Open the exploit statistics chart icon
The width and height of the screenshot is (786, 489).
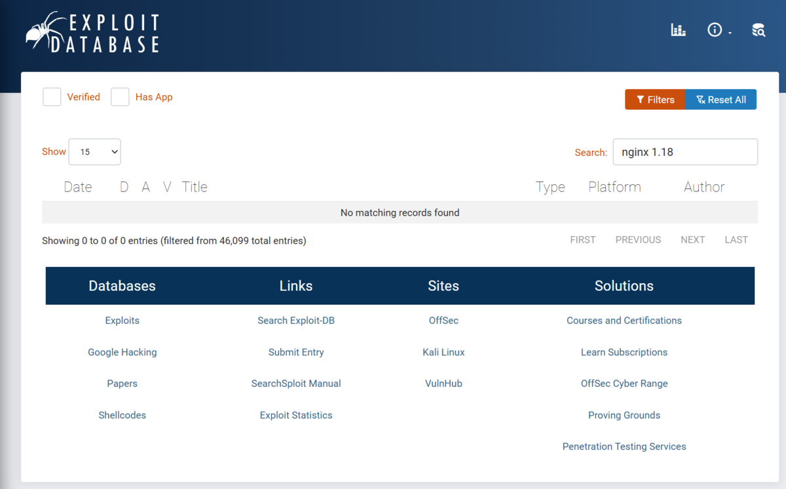(678, 30)
